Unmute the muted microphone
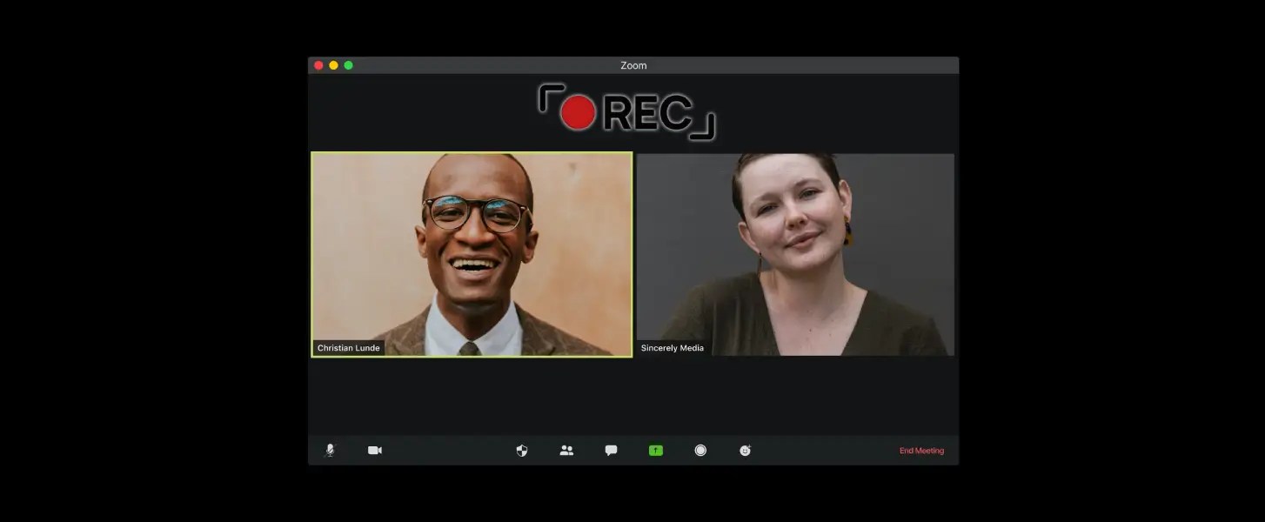Image resolution: width=1265 pixels, height=522 pixels. pos(328,450)
